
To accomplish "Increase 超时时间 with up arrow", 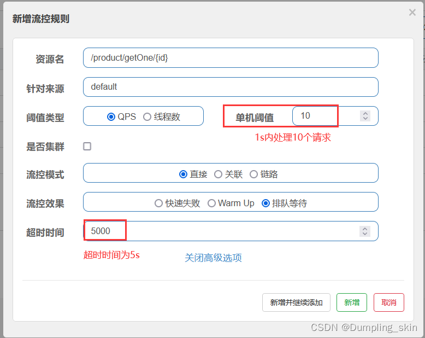I will [x=365, y=229].
